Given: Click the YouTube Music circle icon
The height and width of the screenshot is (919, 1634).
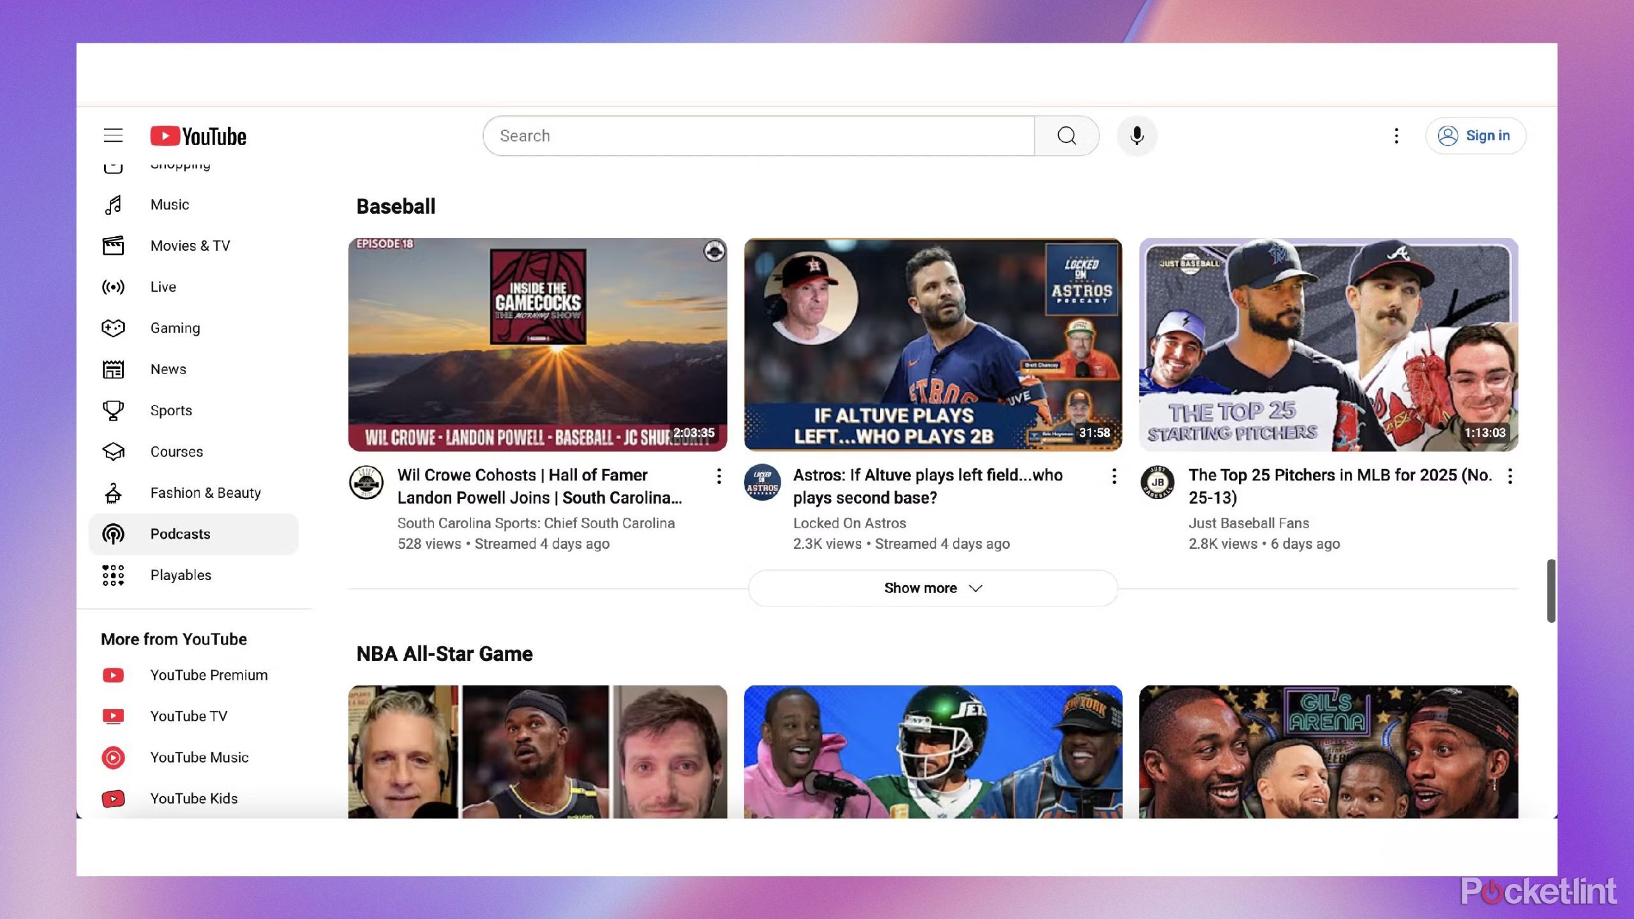Looking at the screenshot, I should 113,758.
